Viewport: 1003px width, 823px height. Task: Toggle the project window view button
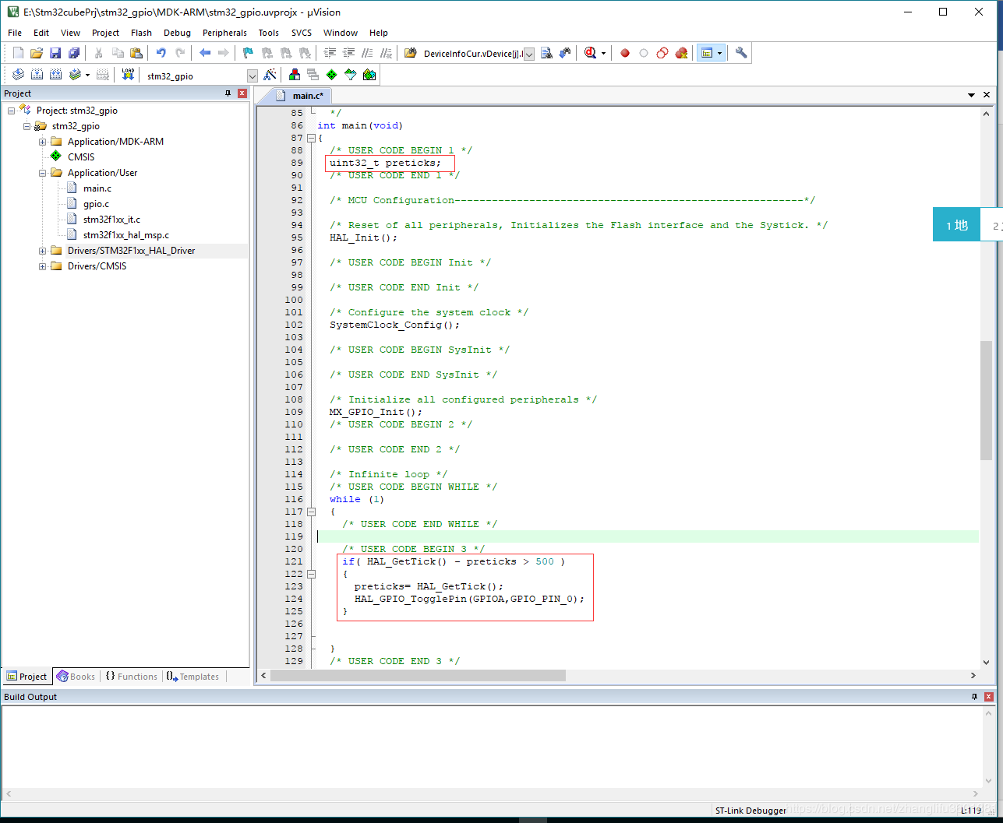coord(707,53)
